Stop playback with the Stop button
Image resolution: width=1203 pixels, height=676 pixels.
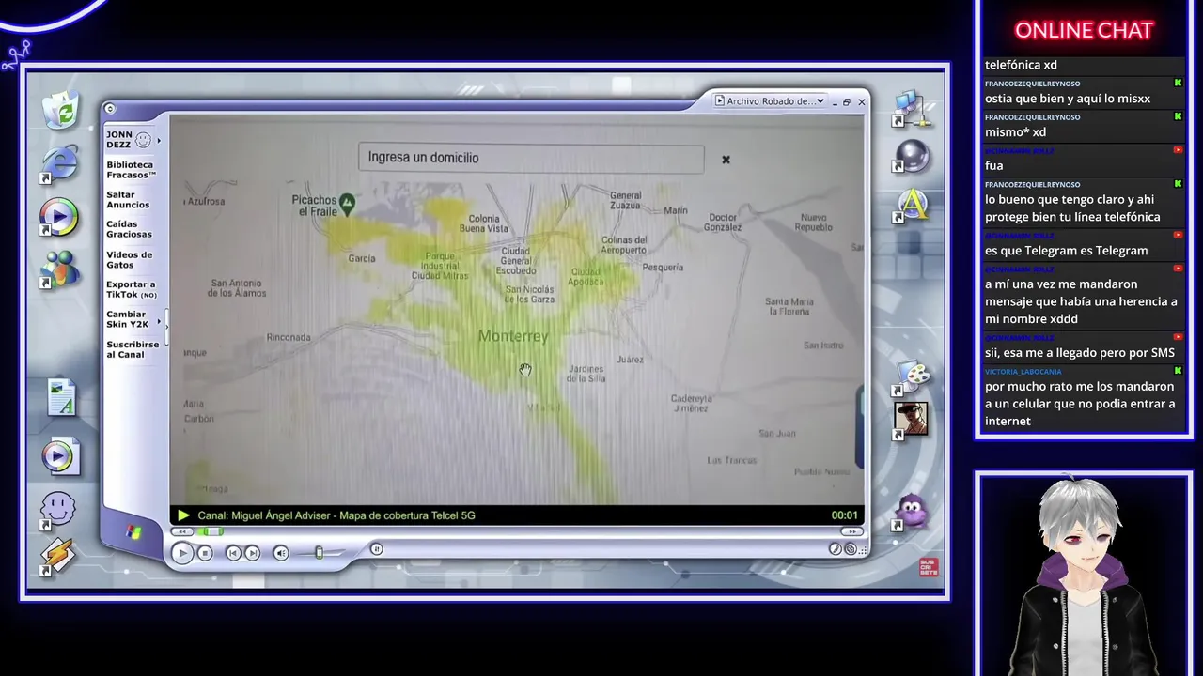pyautogui.click(x=205, y=553)
